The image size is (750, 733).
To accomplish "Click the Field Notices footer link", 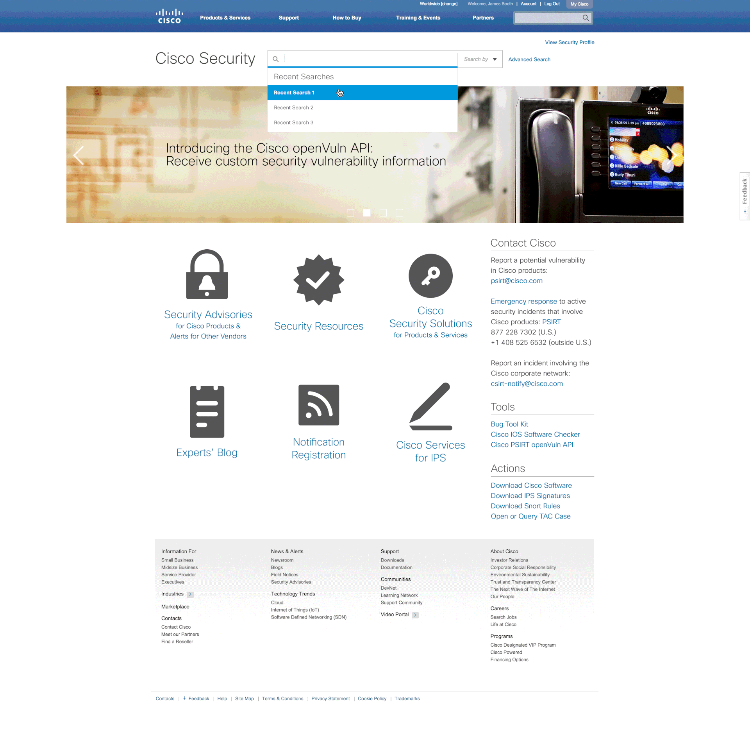I will [284, 575].
